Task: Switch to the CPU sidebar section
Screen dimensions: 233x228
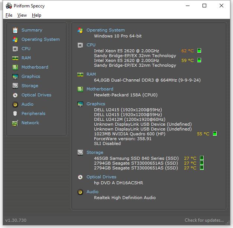Action: tap(26, 49)
